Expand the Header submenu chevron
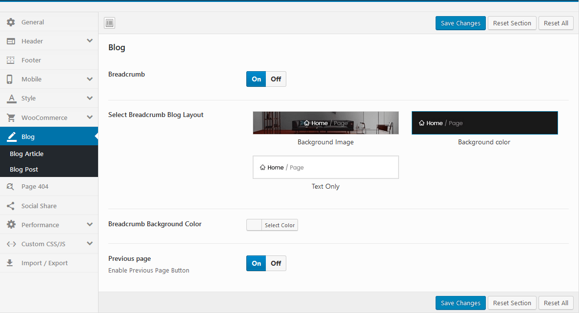The image size is (579, 313). (x=90, y=40)
